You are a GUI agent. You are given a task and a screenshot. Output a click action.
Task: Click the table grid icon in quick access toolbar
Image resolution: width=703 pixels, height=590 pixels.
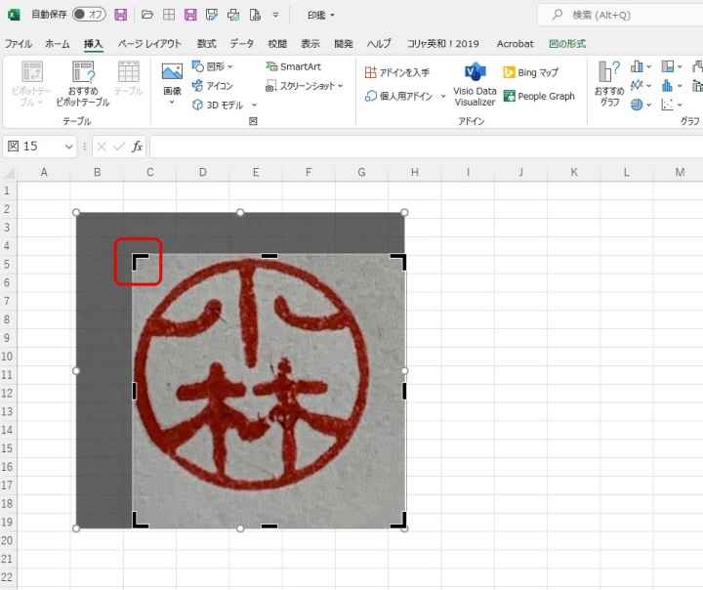169,15
